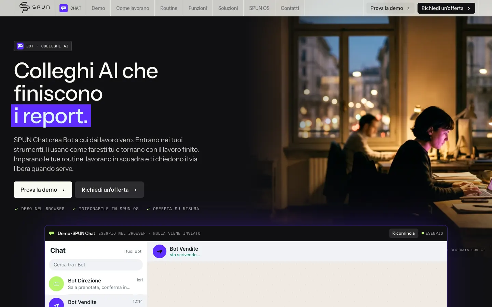The height and width of the screenshot is (307, 492).
Task: Click the sta scrivendo... status text
Action: pyautogui.click(x=185, y=255)
